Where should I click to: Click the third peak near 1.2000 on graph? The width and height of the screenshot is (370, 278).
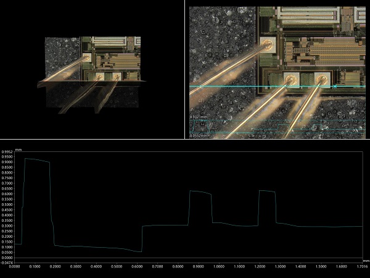[267, 192]
